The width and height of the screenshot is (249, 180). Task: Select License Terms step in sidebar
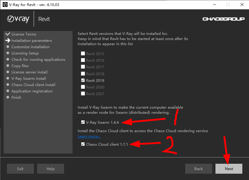click(x=24, y=34)
